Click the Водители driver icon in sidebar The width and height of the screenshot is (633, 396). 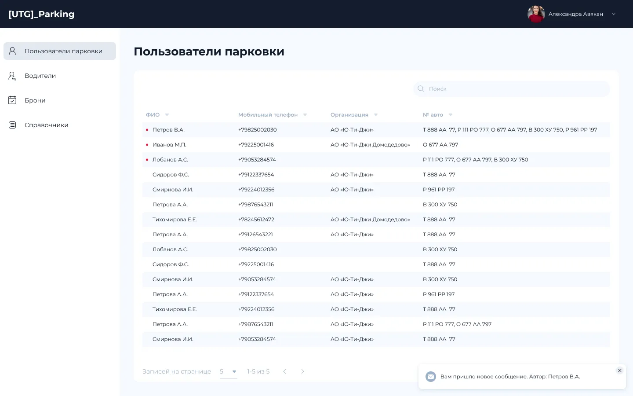[x=12, y=76]
